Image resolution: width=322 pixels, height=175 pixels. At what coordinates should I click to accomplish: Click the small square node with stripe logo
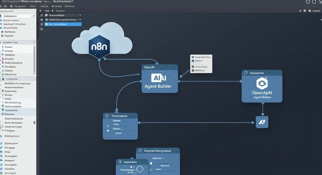(x=262, y=122)
